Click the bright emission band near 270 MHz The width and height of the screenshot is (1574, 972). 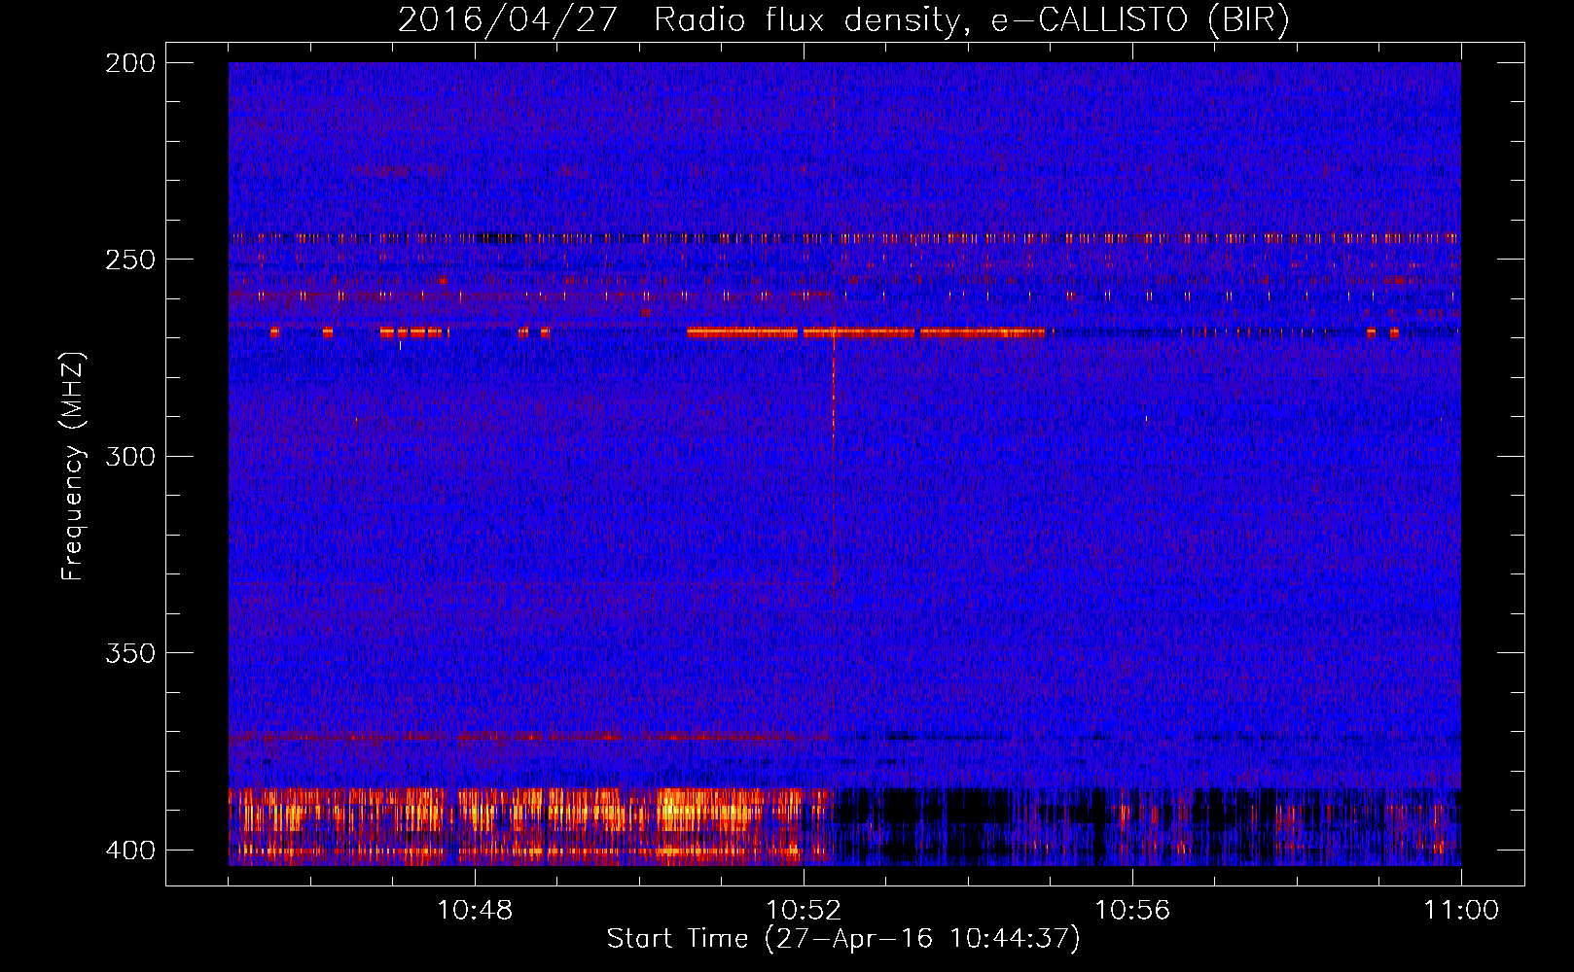click(x=866, y=332)
